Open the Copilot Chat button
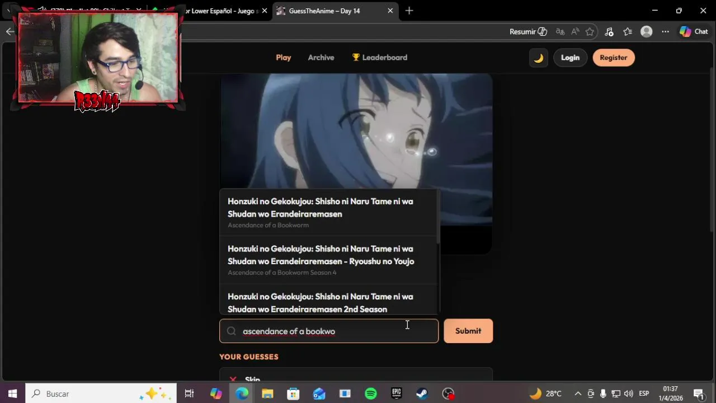This screenshot has height=403, width=716. tap(694, 32)
